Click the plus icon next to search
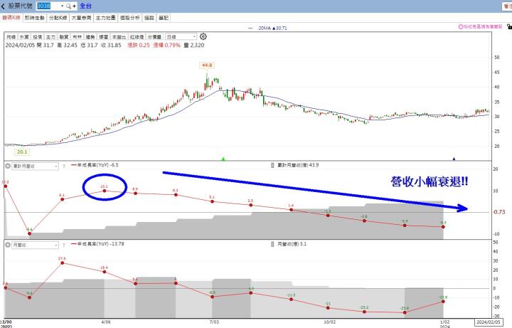The image size is (512, 328). click(x=74, y=5)
